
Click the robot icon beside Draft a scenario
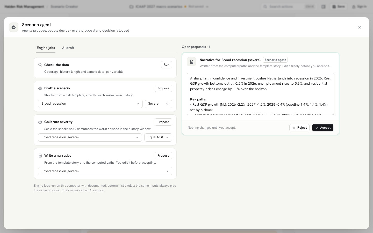pos(40,88)
